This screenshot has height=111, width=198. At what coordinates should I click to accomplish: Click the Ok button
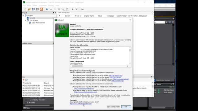[126, 107]
